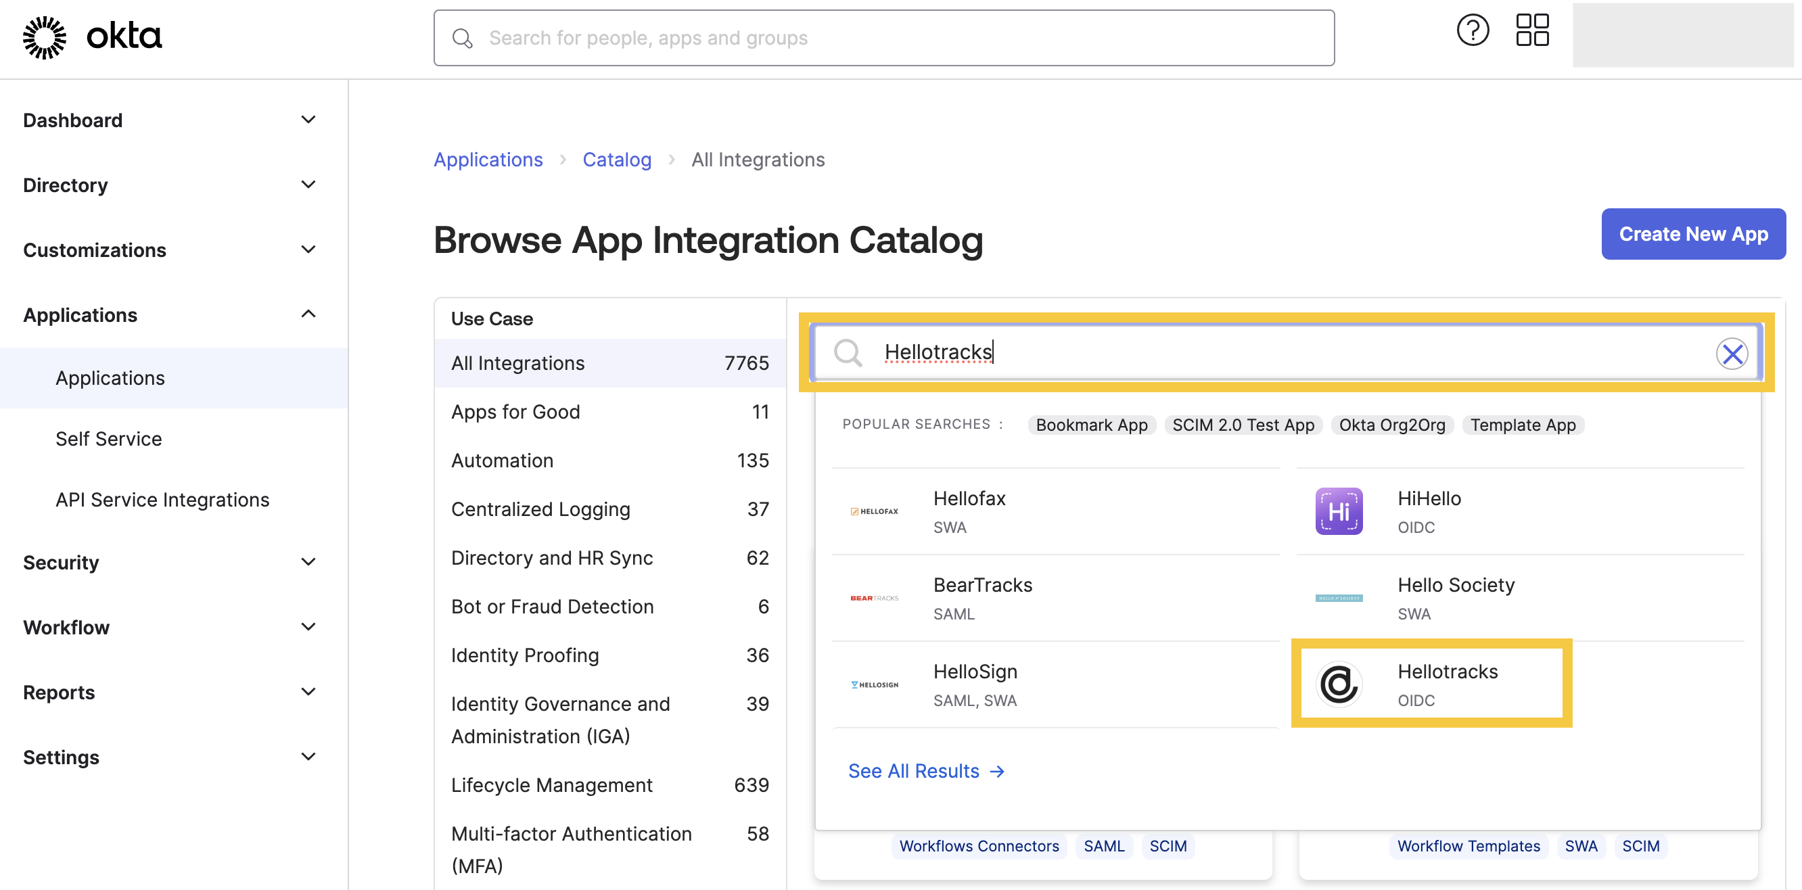Image resolution: width=1802 pixels, height=890 pixels.
Task: Click the Okta logo
Action: [x=93, y=37]
